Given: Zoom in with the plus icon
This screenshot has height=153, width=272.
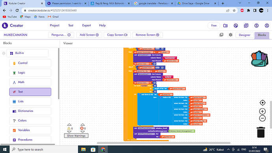Looking at the screenshot, I should 263,111.
